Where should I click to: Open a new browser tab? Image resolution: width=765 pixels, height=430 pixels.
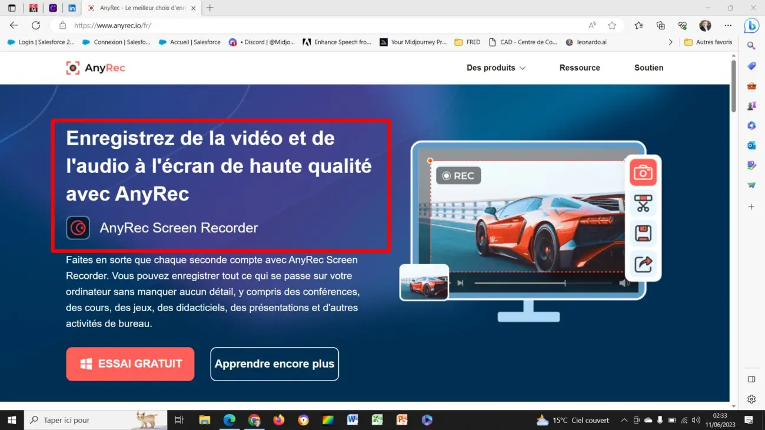coord(210,8)
